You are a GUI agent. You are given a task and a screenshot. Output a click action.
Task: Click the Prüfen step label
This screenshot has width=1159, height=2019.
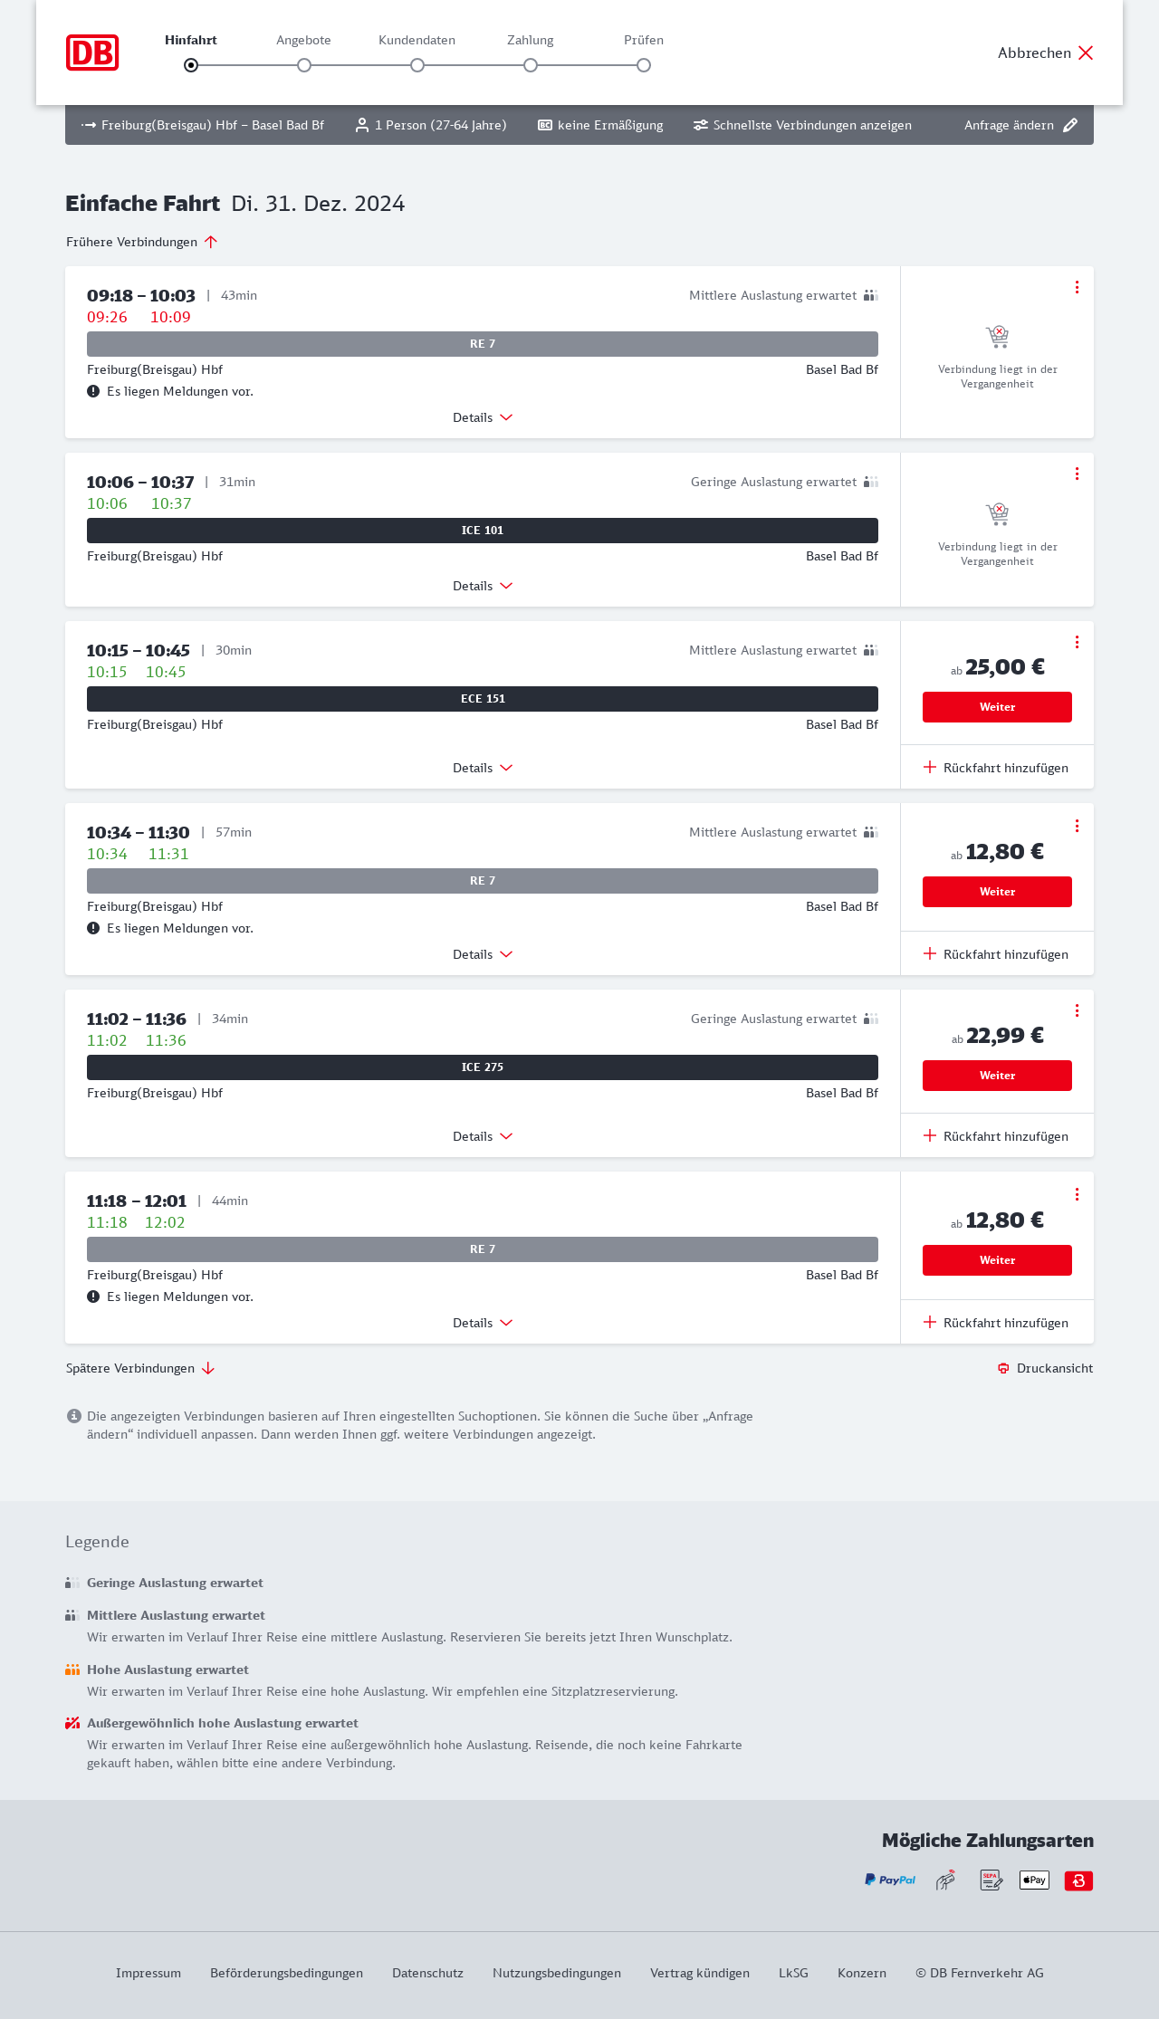(644, 40)
